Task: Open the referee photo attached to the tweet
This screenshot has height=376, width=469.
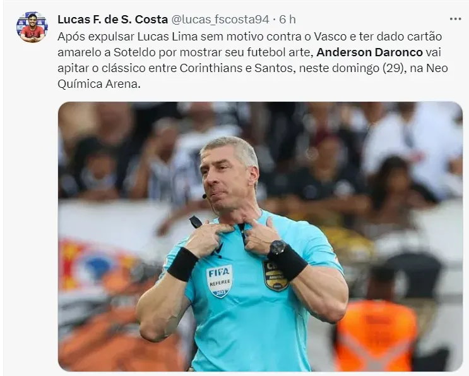Action: click(x=260, y=236)
